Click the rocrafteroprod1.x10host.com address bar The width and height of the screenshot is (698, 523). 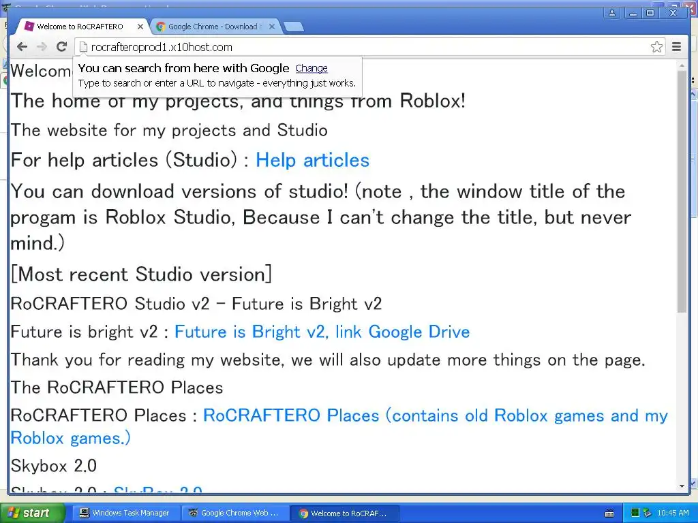pyautogui.click(x=369, y=47)
